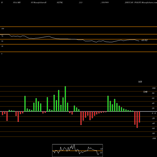This screenshot has height=157, width=157.
Task: Click the longest red bar near the chart's right end
Action: pos(137,120)
